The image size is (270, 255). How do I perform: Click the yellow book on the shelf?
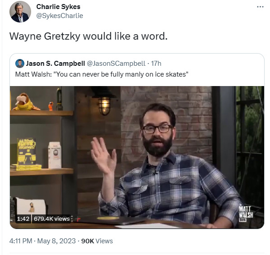tap(26, 151)
